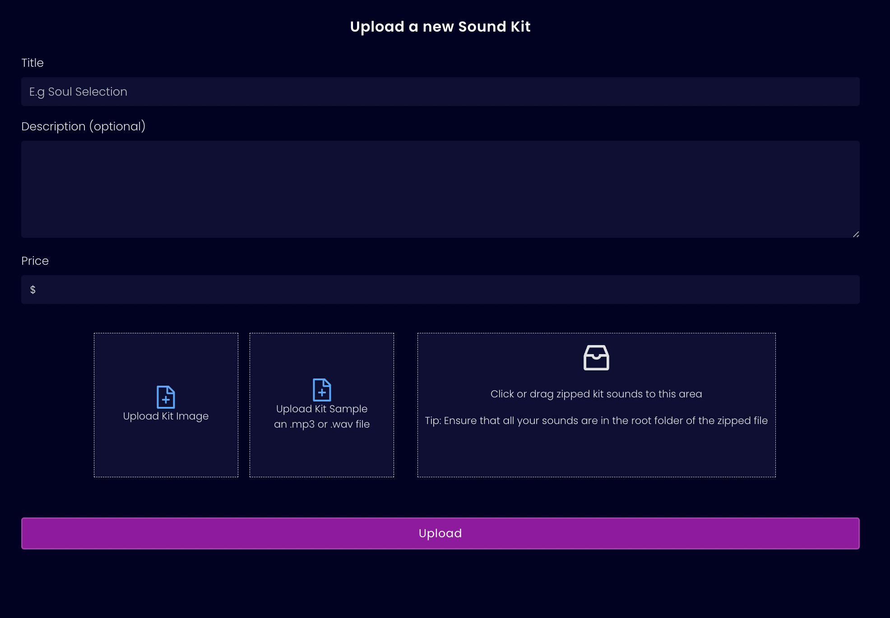The width and height of the screenshot is (890, 618).
Task: Click the "Title" field label
Action: pyautogui.click(x=32, y=63)
